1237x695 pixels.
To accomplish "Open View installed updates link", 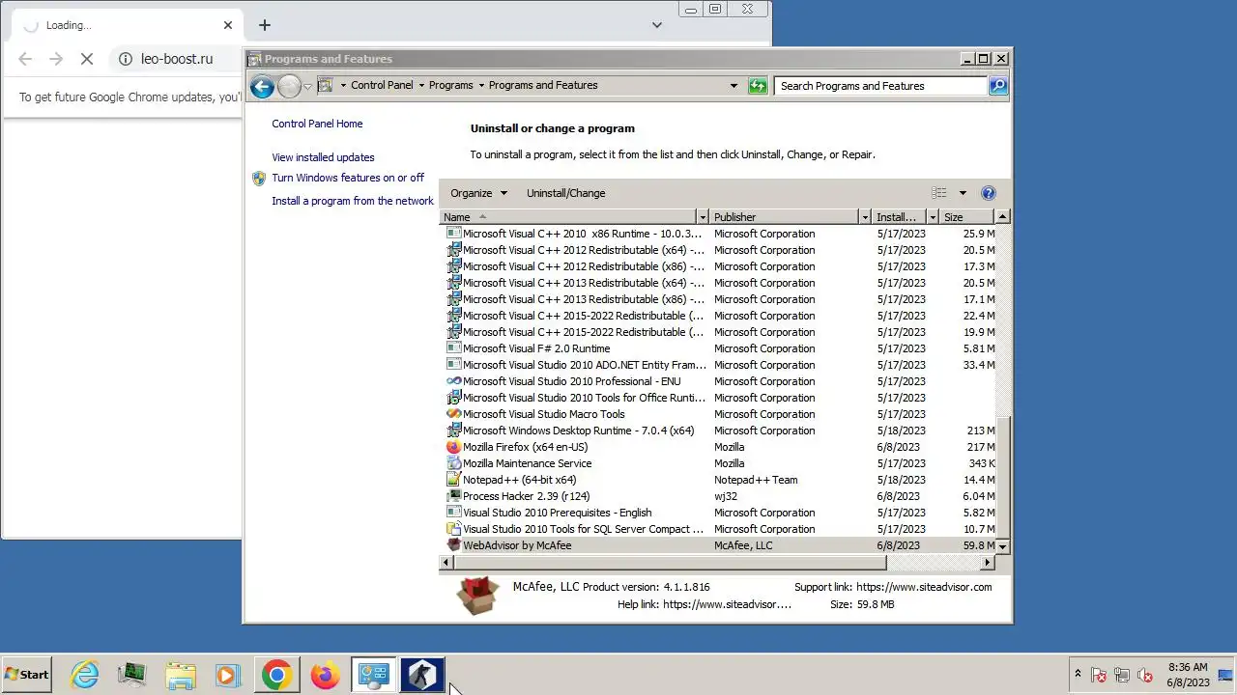I will [323, 157].
